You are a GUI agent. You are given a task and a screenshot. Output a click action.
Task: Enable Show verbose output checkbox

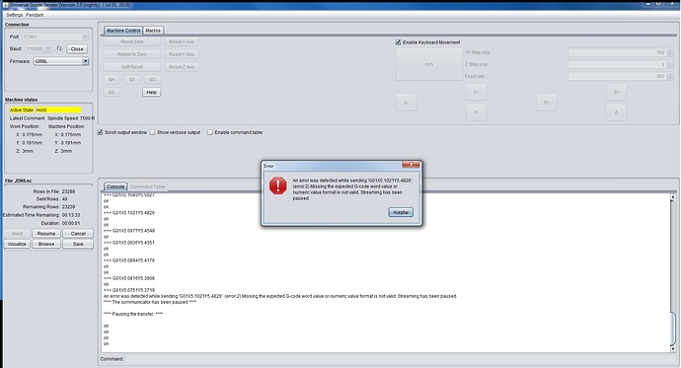(x=152, y=132)
